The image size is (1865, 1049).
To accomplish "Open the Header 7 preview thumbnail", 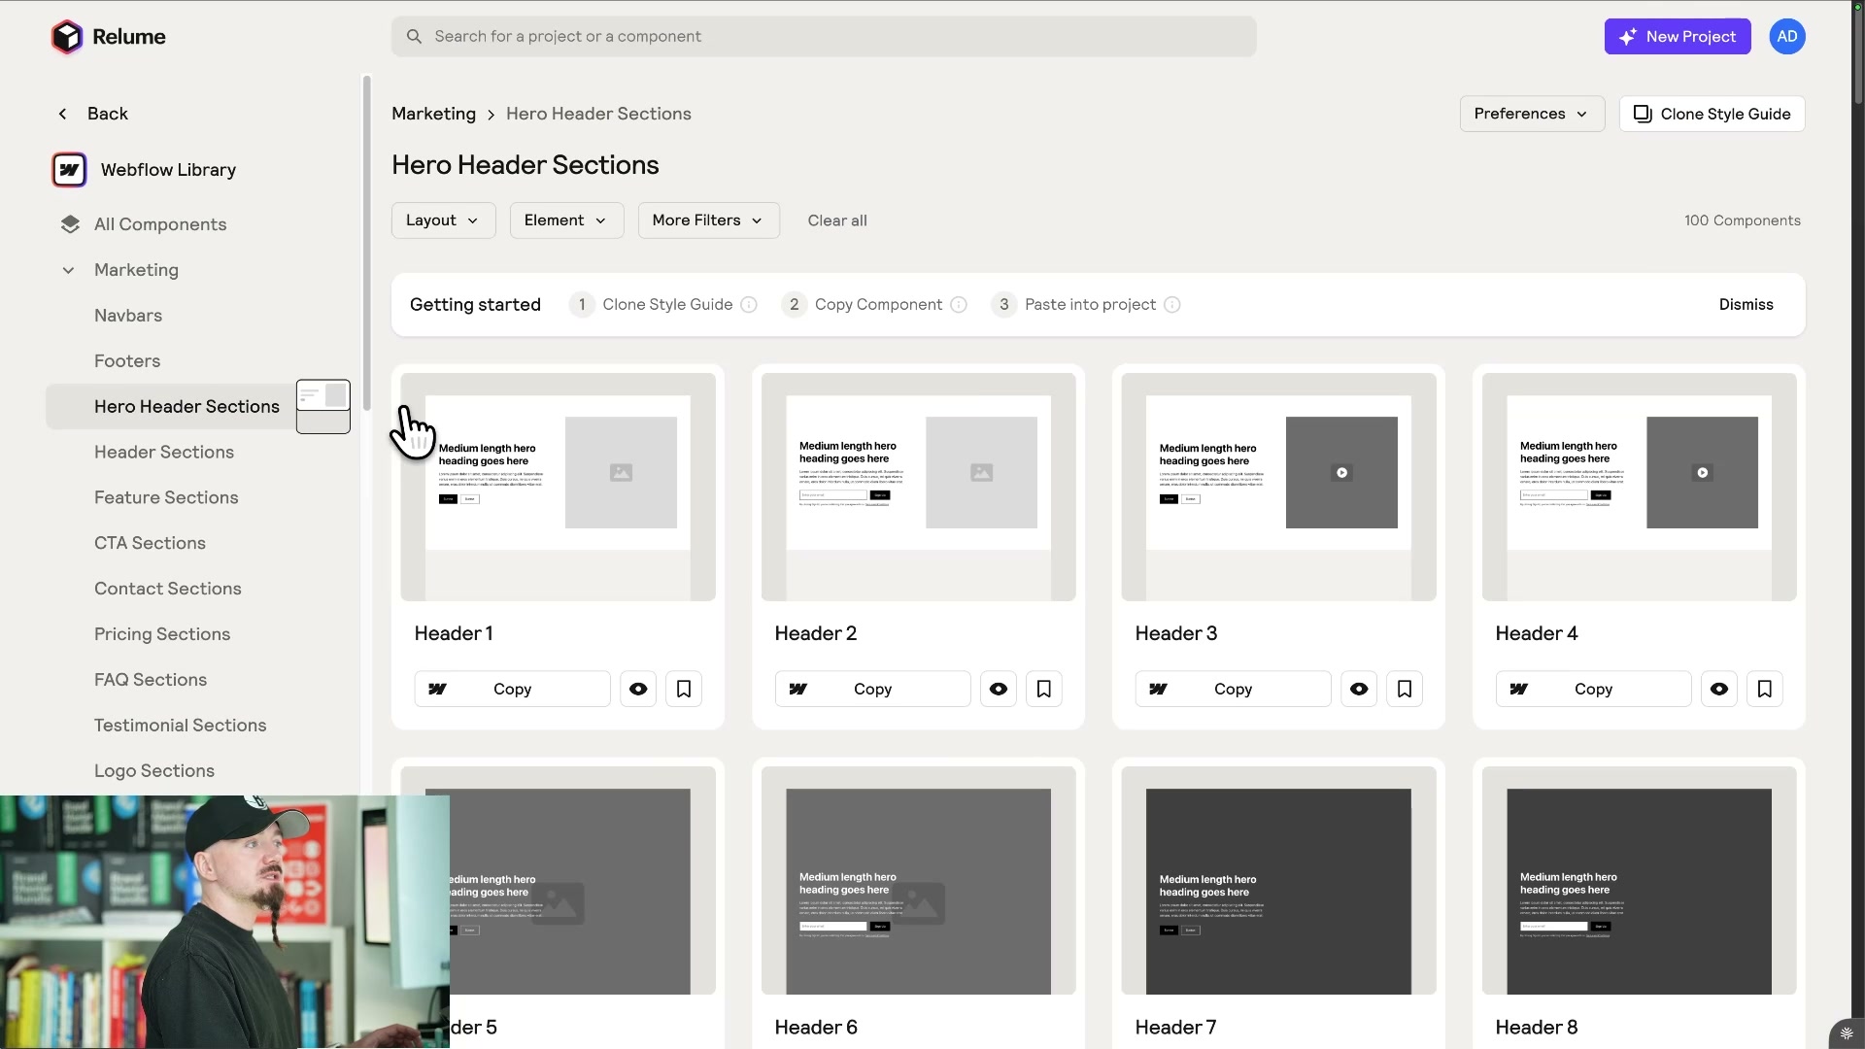I will click(1278, 880).
